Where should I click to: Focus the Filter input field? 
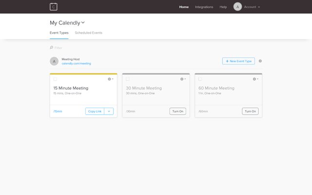58,48
